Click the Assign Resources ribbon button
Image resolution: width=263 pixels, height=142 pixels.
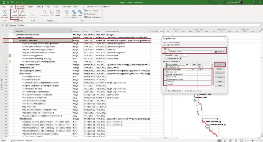(15, 14)
